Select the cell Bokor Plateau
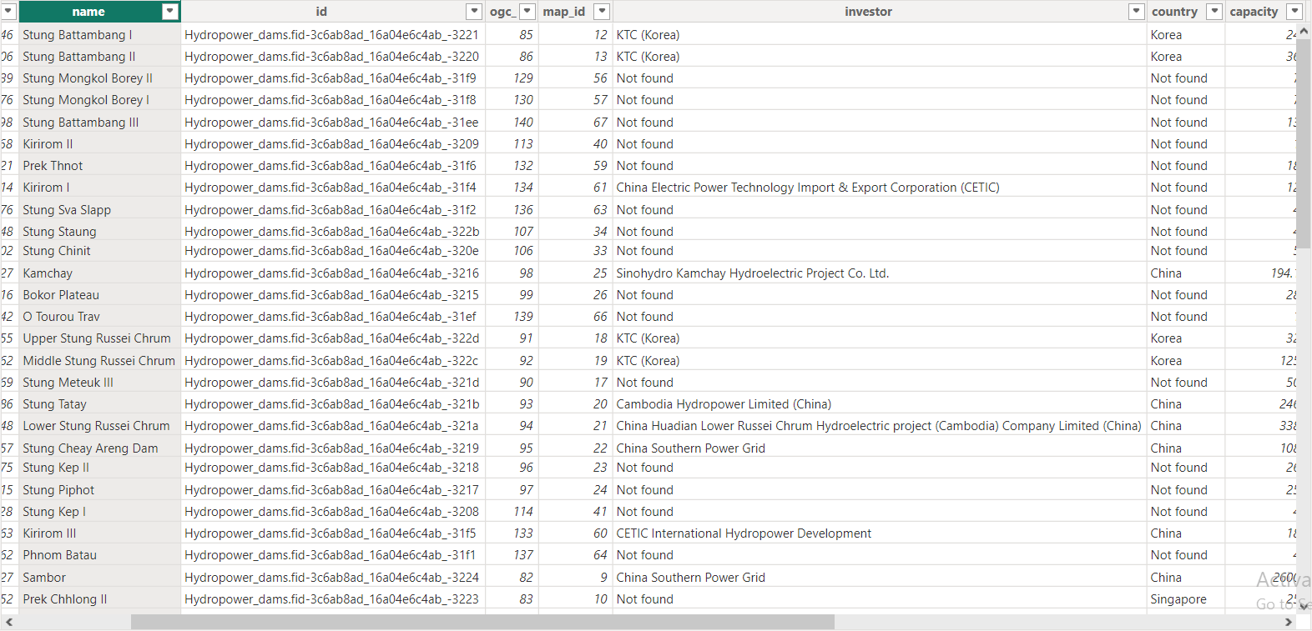This screenshot has height=631, width=1312. (99, 295)
